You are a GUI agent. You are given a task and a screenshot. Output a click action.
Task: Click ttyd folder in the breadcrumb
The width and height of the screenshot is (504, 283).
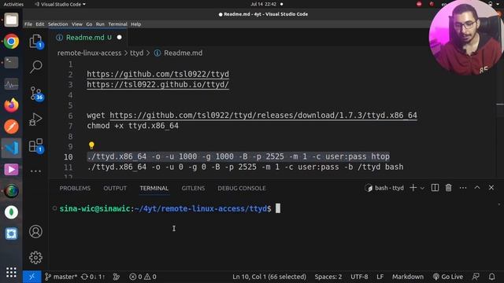point(136,53)
